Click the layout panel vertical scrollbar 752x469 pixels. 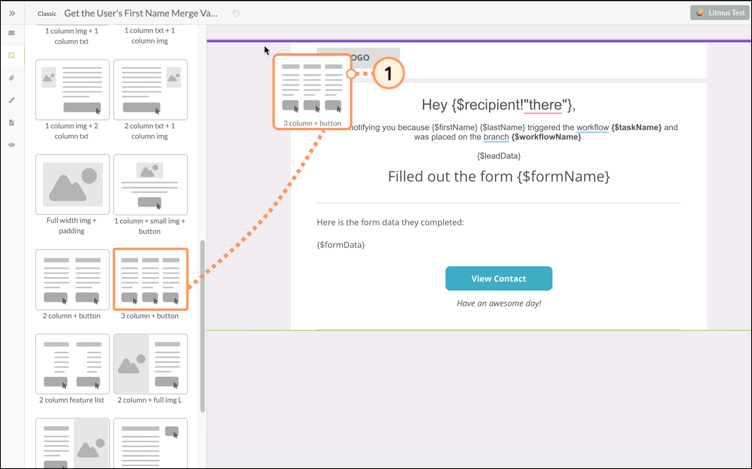(x=203, y=326)
